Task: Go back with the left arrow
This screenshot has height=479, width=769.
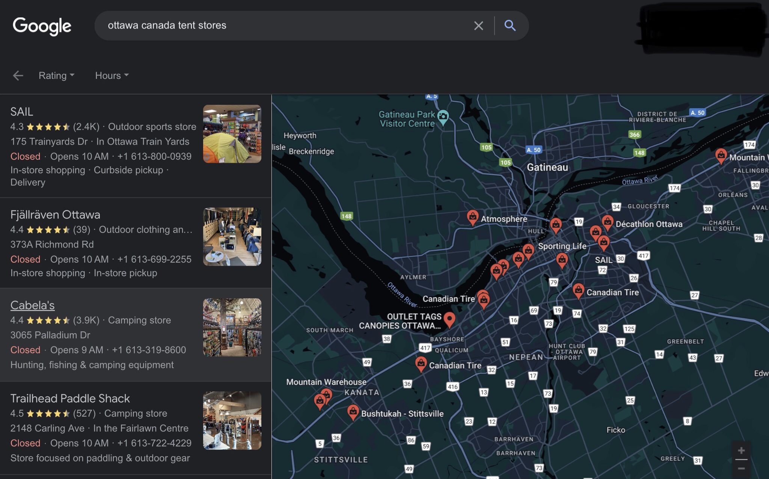Action: 18,76
